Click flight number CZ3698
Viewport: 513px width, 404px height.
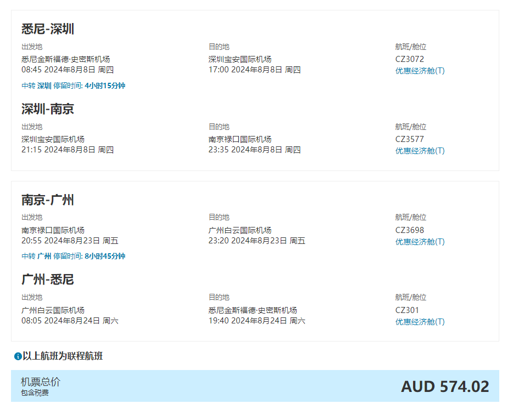coord(410,230)
